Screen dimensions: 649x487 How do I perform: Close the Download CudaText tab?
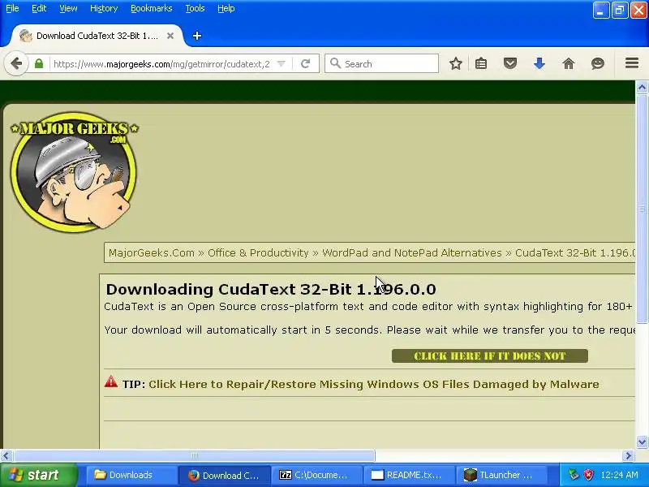coord(170,36)
